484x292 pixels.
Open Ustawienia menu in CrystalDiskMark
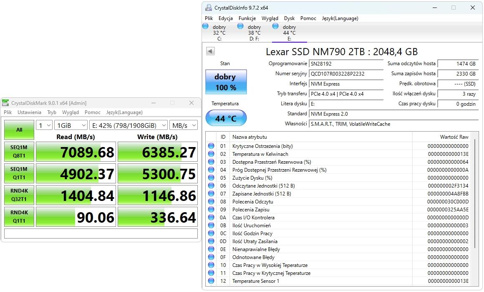(29, 112)
